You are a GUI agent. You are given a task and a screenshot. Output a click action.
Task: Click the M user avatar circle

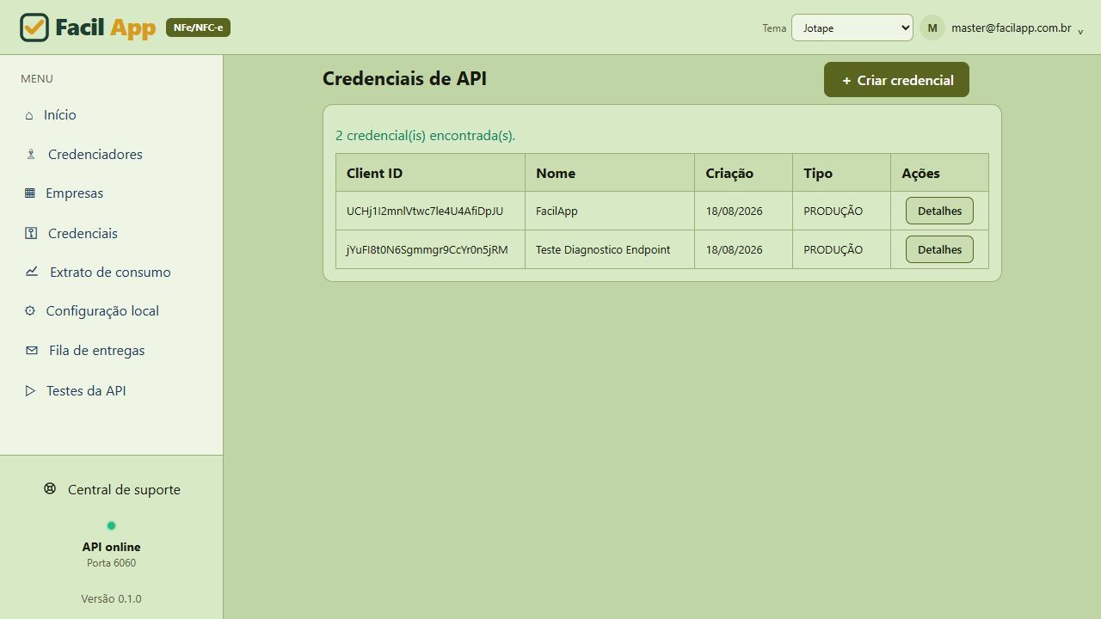[932, 28]
